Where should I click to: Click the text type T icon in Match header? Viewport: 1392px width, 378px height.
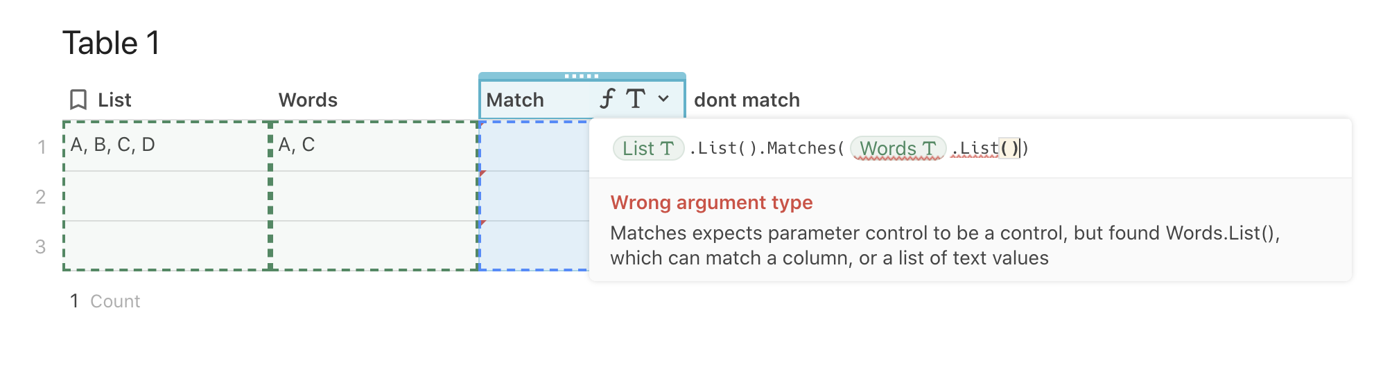(x=636, y=99)
